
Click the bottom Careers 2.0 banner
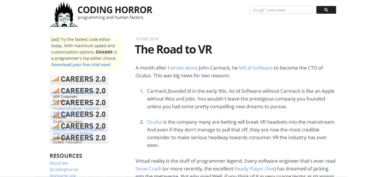pos(79,138)
